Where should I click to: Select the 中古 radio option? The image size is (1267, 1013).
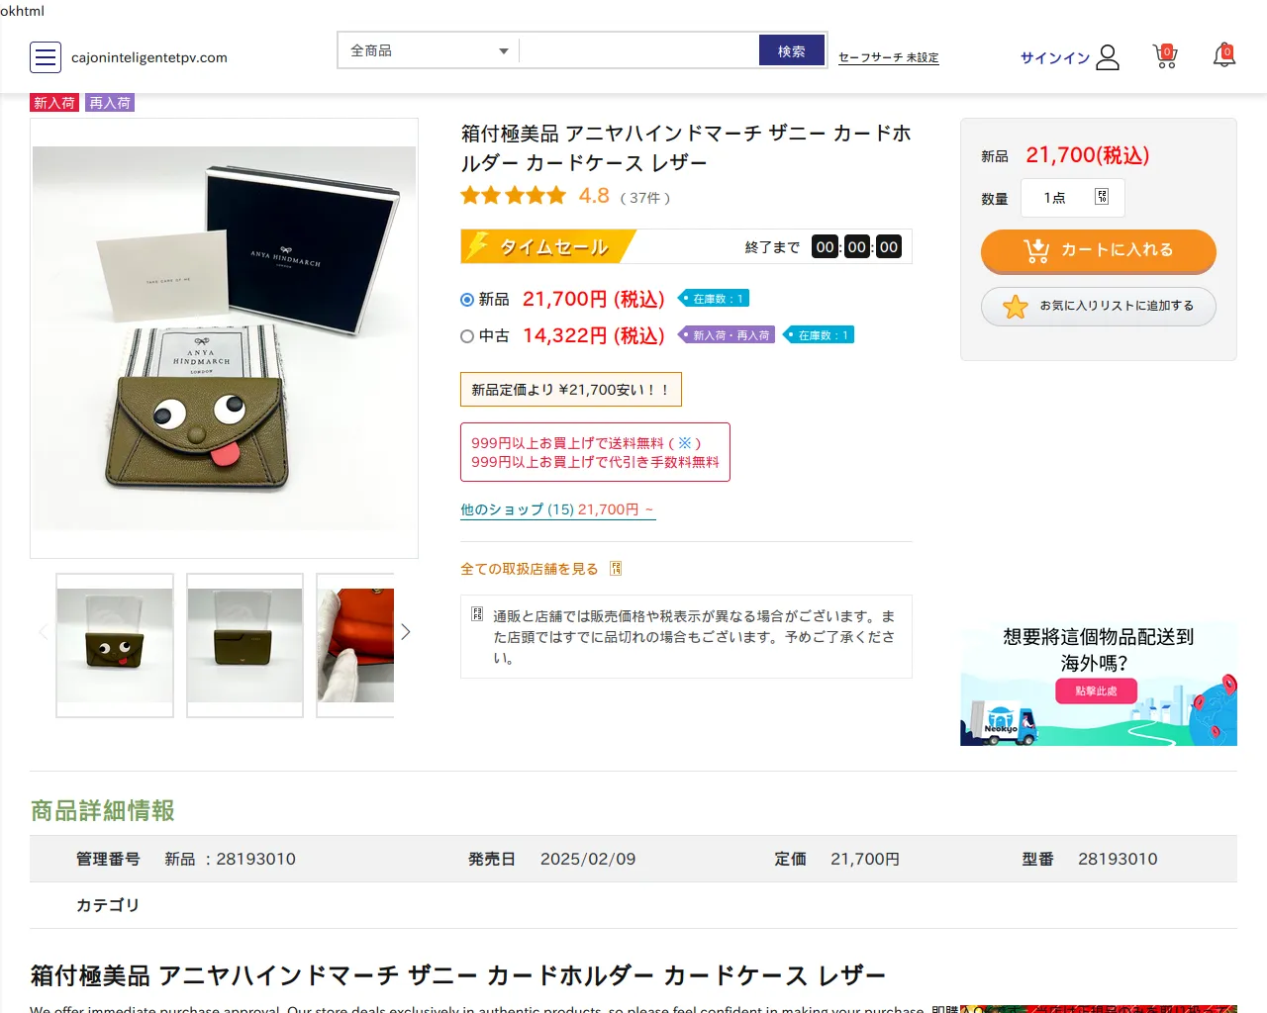click(467, 336)
